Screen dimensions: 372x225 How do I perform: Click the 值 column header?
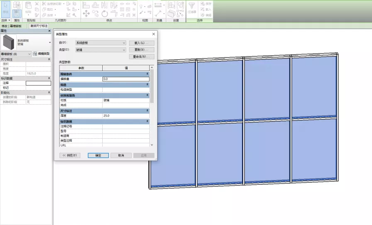pyautogui.click(x=126, y=68)
